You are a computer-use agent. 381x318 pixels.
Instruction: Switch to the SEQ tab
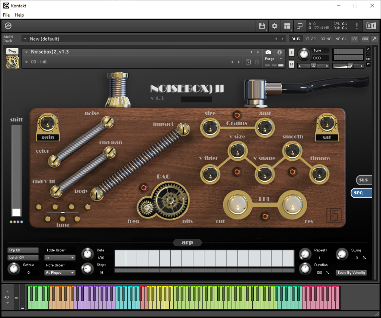pos(361,193)
